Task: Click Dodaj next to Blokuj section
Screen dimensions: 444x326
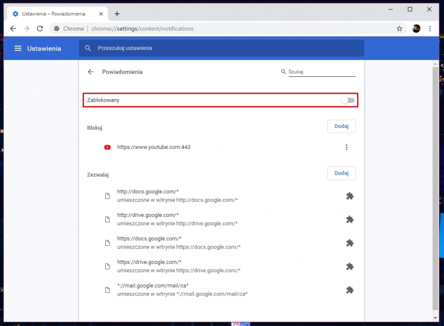Action: (x=341, y=126)
